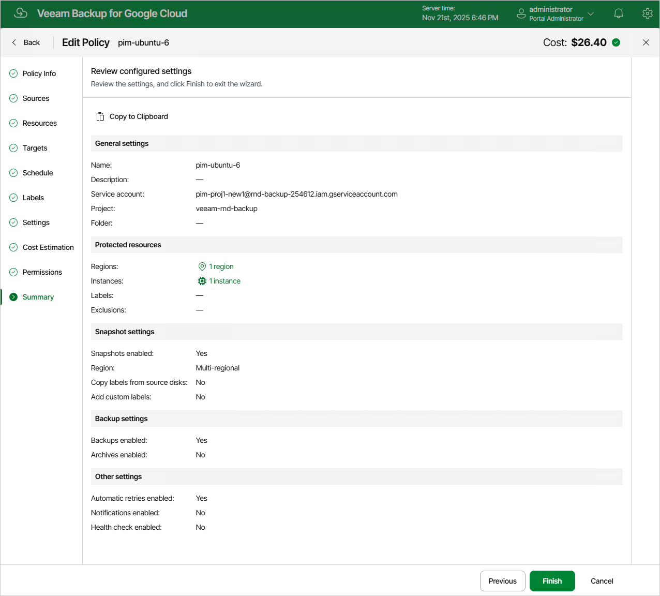The image size is (660, 596).
Task: Click the Protected resources section header
Action: click(357, 245)
